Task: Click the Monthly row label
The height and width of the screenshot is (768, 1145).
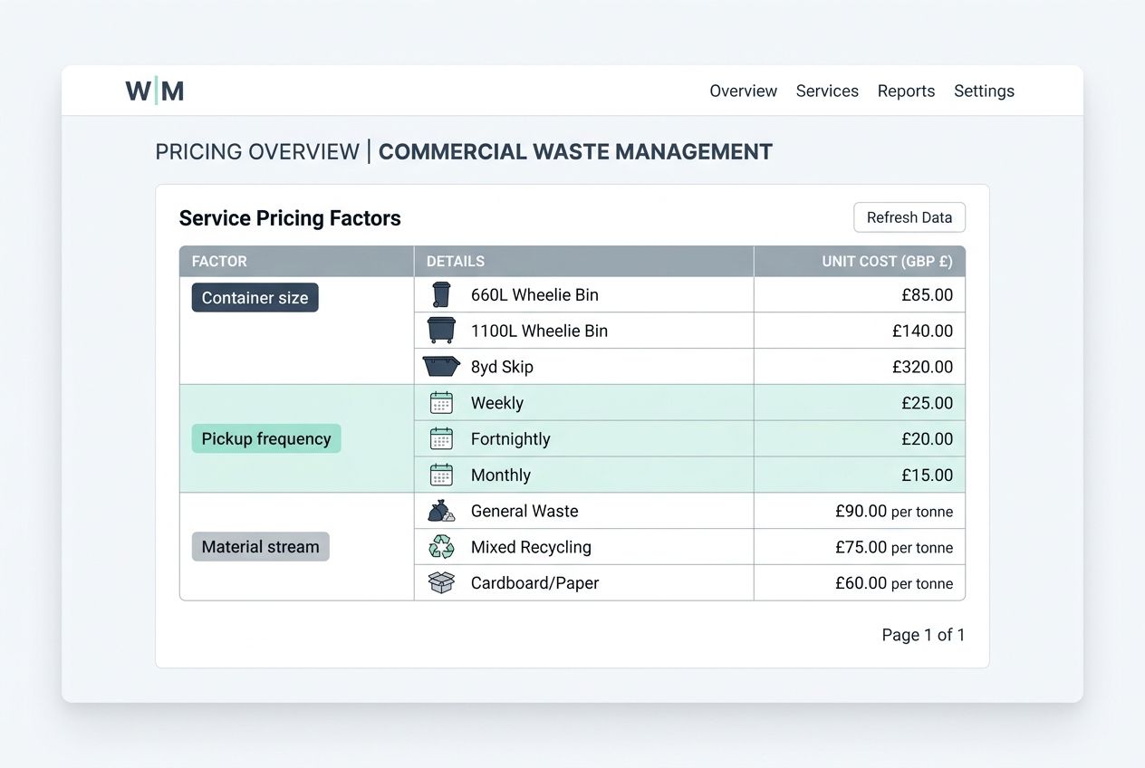Action: tap(501, 475)
